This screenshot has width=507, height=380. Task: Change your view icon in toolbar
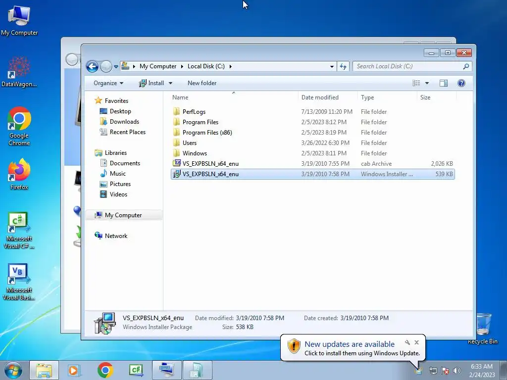(416, 83)
